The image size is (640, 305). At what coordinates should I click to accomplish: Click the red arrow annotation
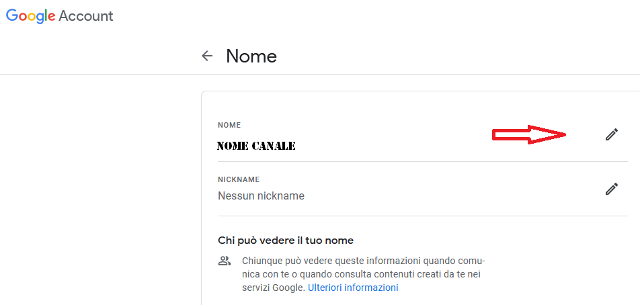point(529,134)
